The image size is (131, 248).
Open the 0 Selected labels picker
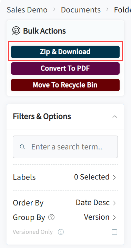pos(92,177)
